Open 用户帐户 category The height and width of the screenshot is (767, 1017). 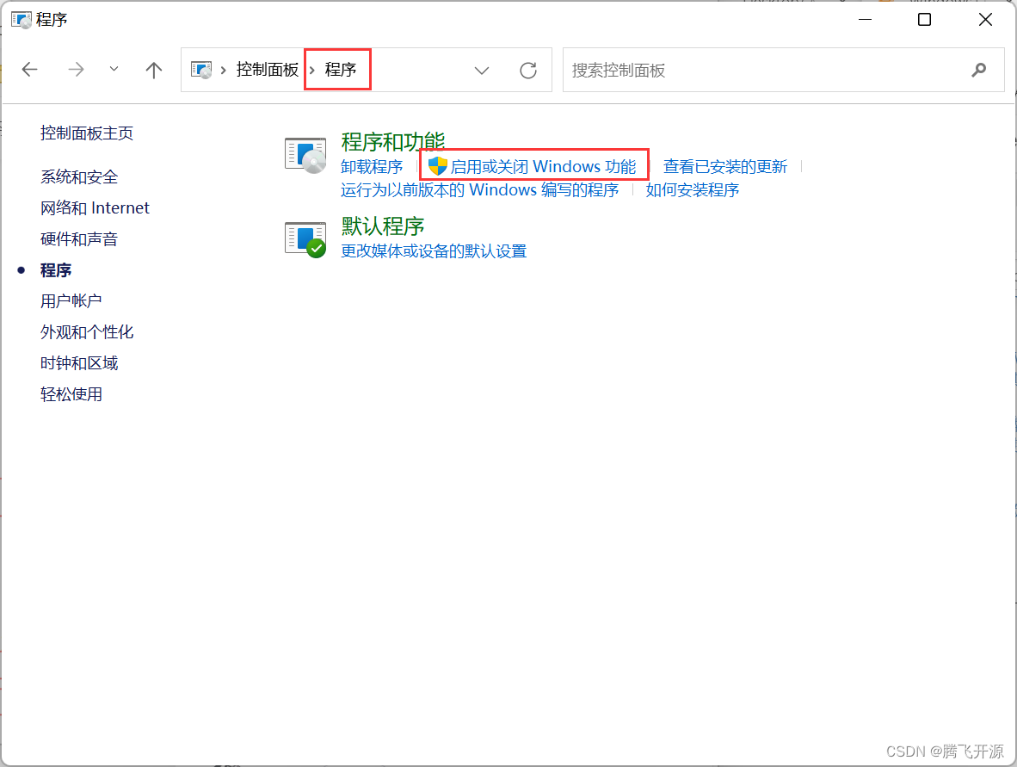71,301
